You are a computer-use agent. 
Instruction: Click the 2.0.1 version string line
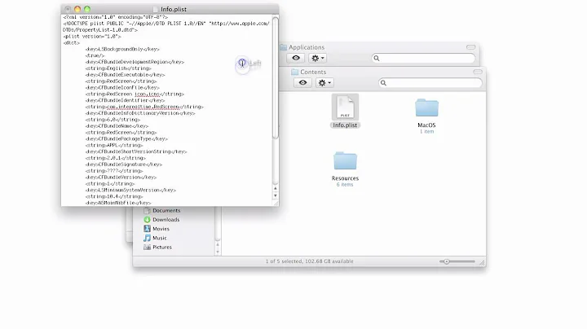(x=115, y=158)
